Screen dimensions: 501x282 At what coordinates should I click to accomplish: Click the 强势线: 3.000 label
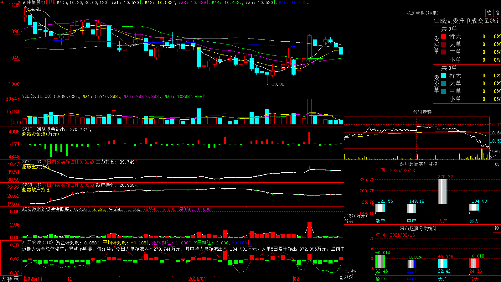[x=160, y=209]
